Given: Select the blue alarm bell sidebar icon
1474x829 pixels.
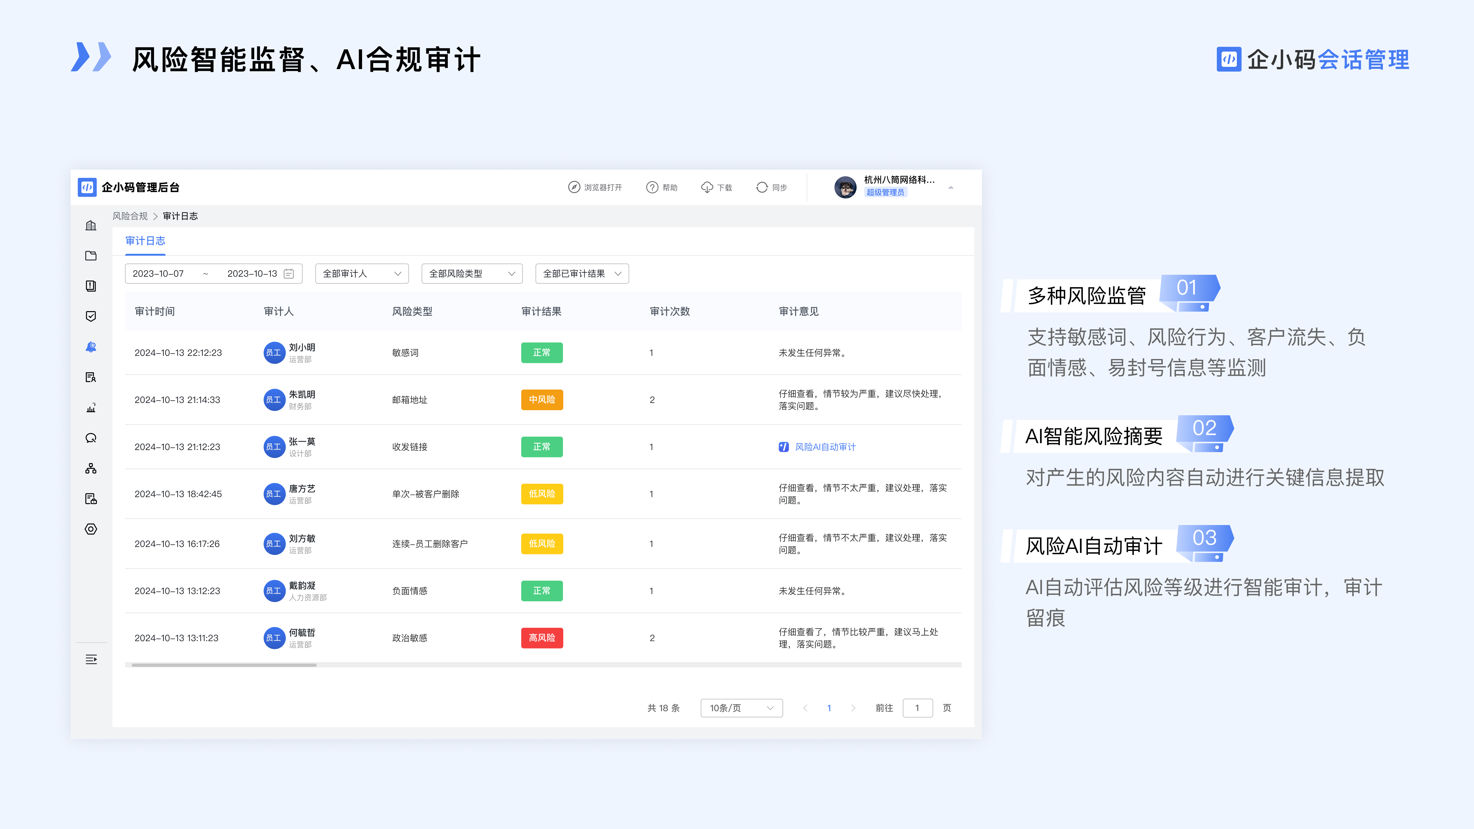Looking at the screenshot, I should click(91, 347).
